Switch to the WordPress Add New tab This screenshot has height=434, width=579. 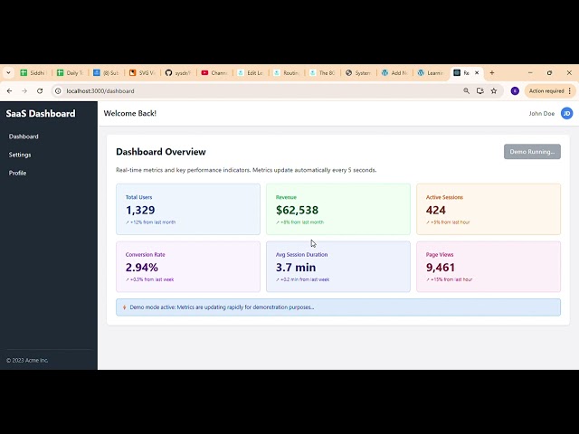[395, 73]
